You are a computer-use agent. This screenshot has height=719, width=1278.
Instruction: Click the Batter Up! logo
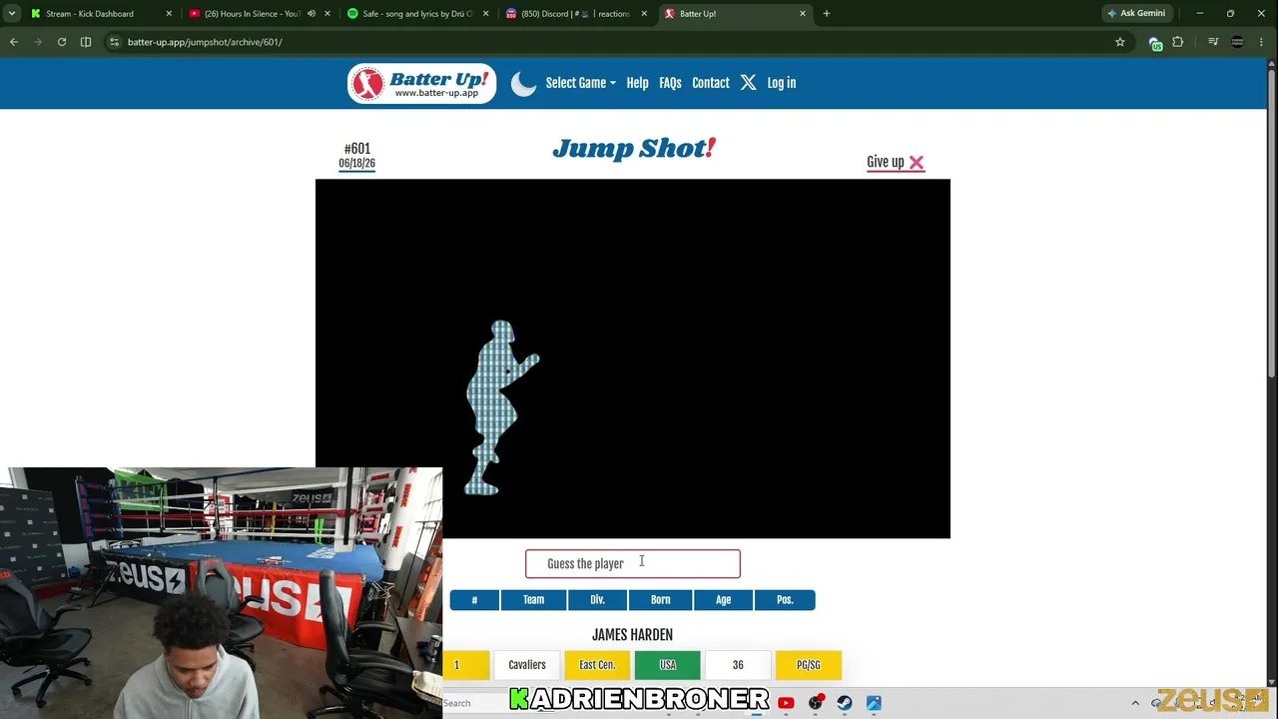[x=421, y=84]
